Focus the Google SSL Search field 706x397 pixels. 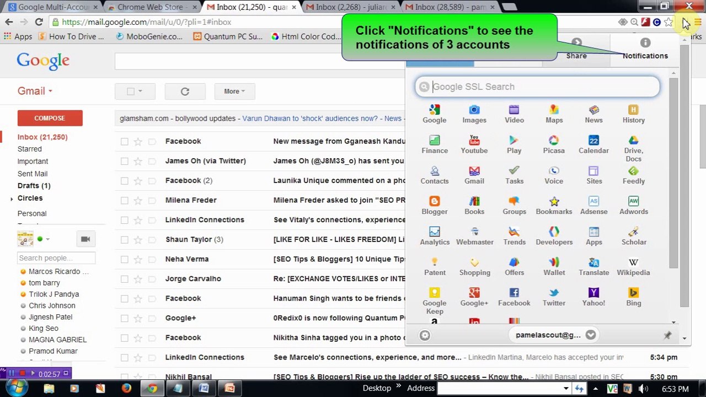[x=537, y=87]
